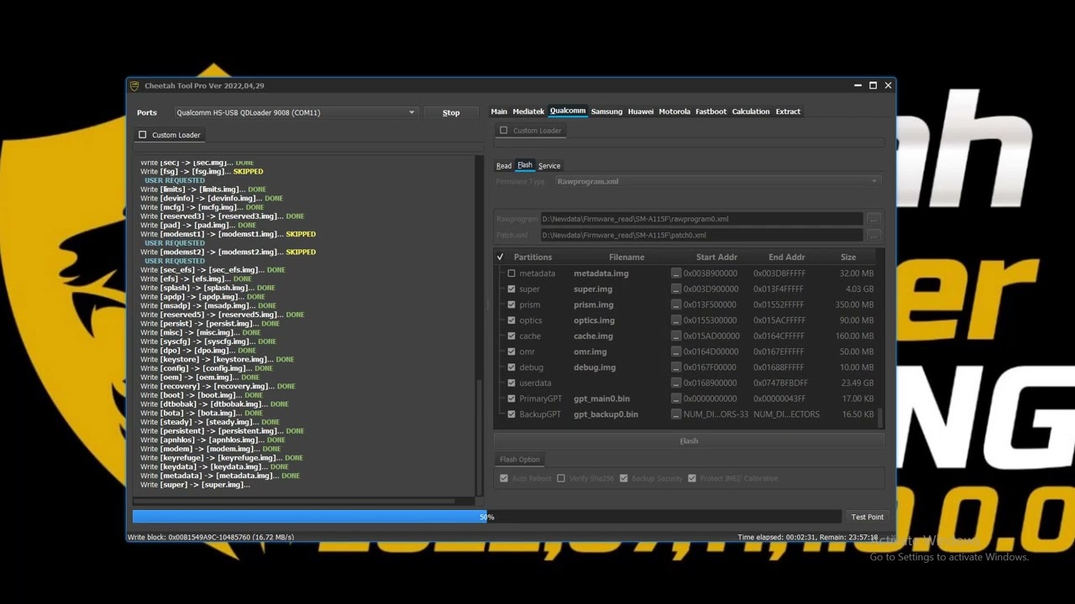Viewport: 1075px width, 604px height.
Task: Open the Service sub-tab
Action: tap(549, 166)
